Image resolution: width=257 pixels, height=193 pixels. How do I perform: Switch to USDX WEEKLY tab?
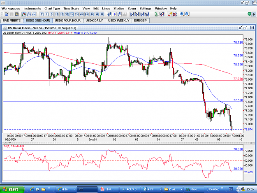click(119, 21)
